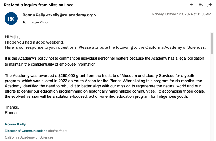
Task: Select recipient Yujie Zhou in To field
Action: (x=40, y=22)
